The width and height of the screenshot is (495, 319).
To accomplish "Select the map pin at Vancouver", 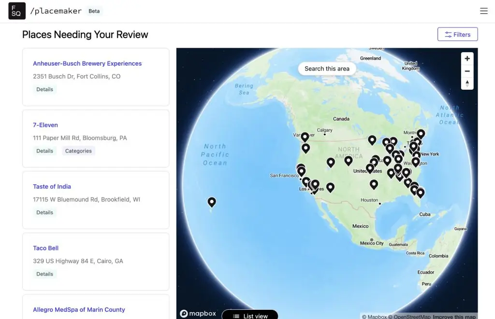I will click(305, 137).
